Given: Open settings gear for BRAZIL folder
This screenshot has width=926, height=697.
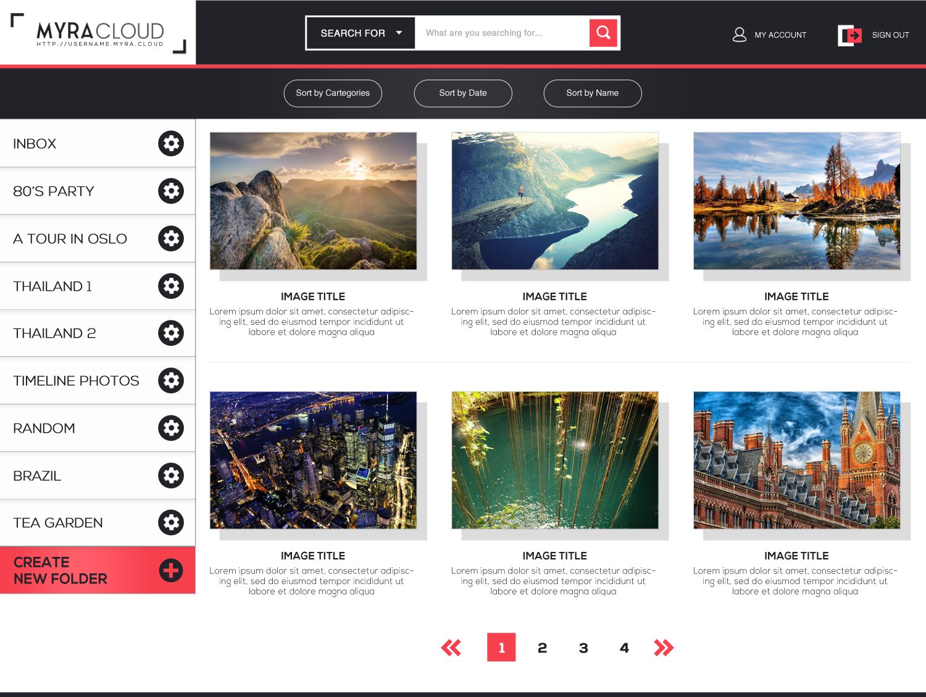Looking at the screenshot, I should pyautogui.click(x=171, y=475).
